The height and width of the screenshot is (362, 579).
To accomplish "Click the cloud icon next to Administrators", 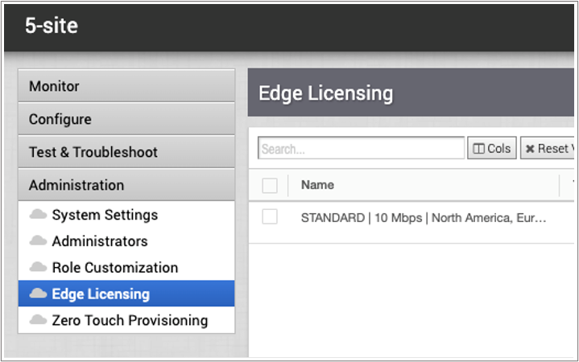I will pos(38,241).
